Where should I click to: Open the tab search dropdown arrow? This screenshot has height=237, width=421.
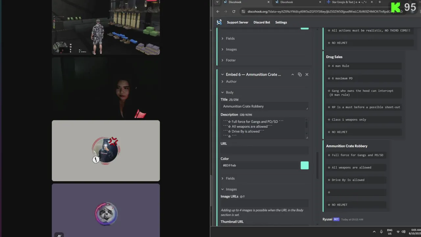217,2
